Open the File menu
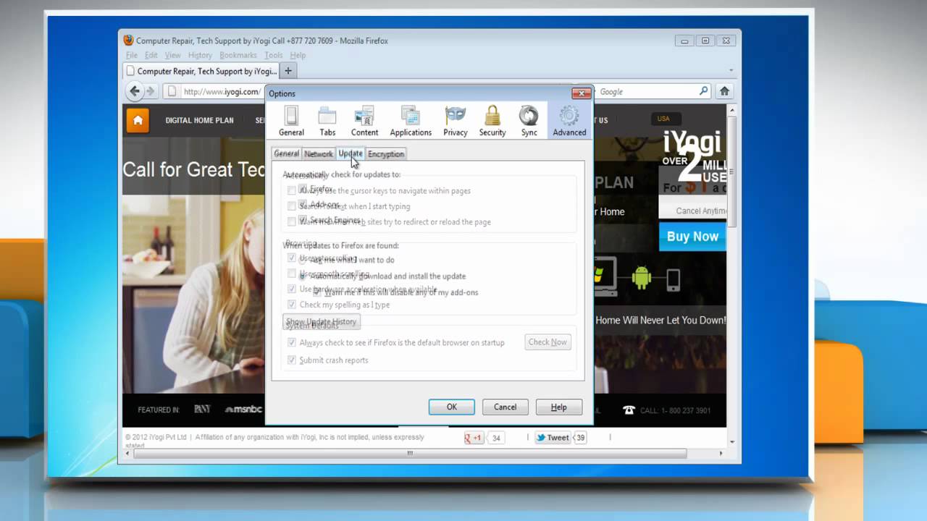 click(x=131, y=55)
